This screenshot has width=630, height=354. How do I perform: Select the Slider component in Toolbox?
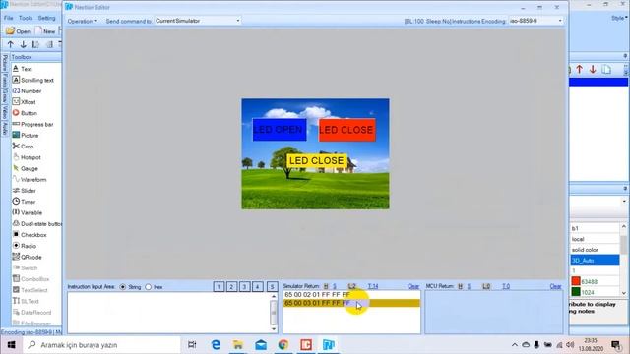tap(24, 191)
